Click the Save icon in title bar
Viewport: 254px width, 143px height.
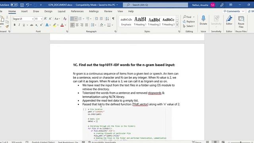(22, 5)
